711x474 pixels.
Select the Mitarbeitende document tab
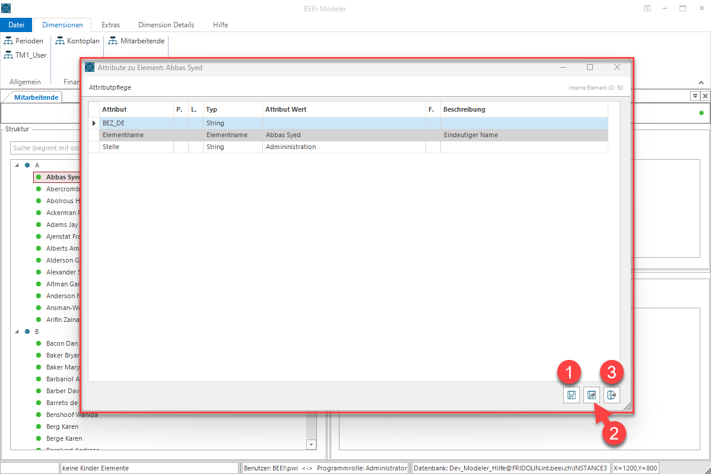36,97
